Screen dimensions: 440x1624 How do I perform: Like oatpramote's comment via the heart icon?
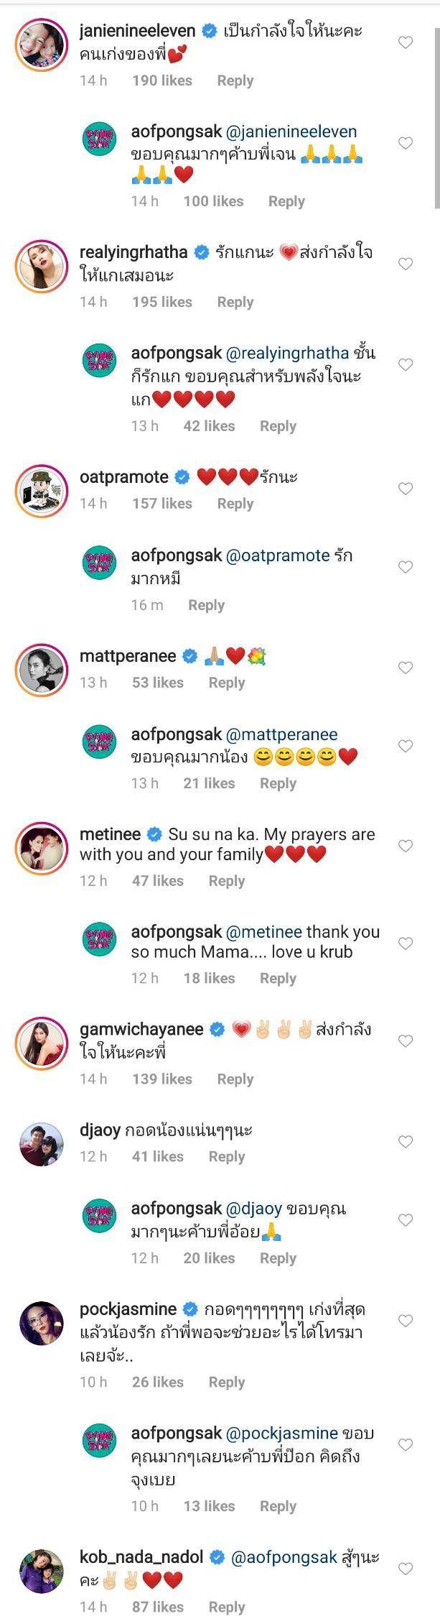point(406,489)
